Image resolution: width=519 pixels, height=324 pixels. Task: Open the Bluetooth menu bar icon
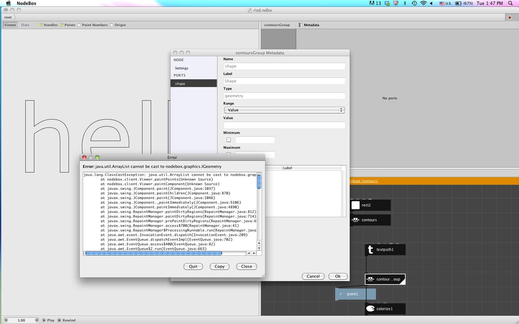coord(405,3)
